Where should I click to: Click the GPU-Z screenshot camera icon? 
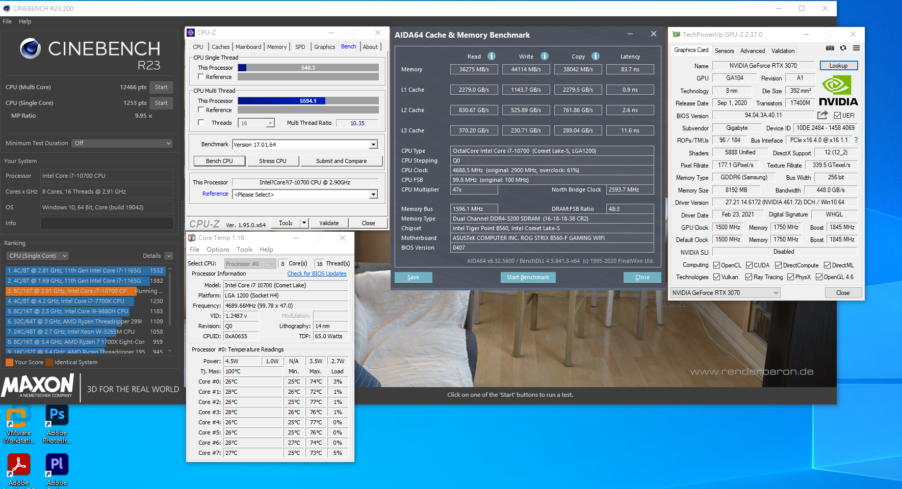tap(830, 48)
